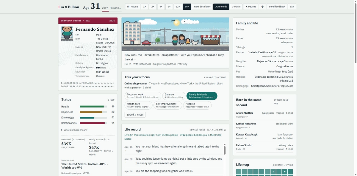Toggle Auto mode off
357x176 pixels.
221,7
